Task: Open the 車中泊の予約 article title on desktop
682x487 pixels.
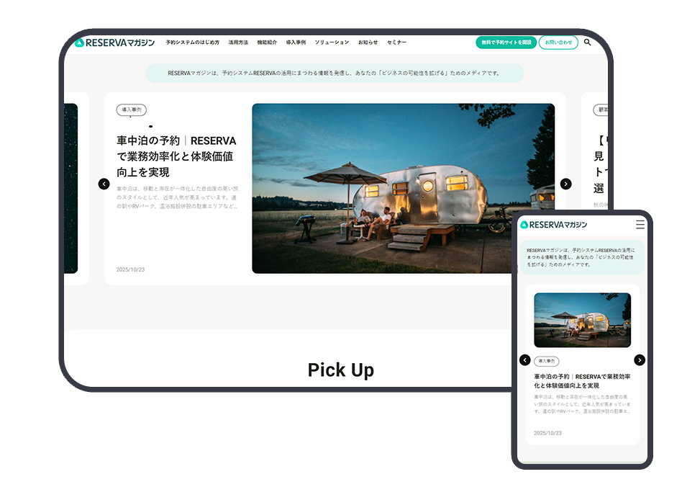Action: tap(176, 156)
